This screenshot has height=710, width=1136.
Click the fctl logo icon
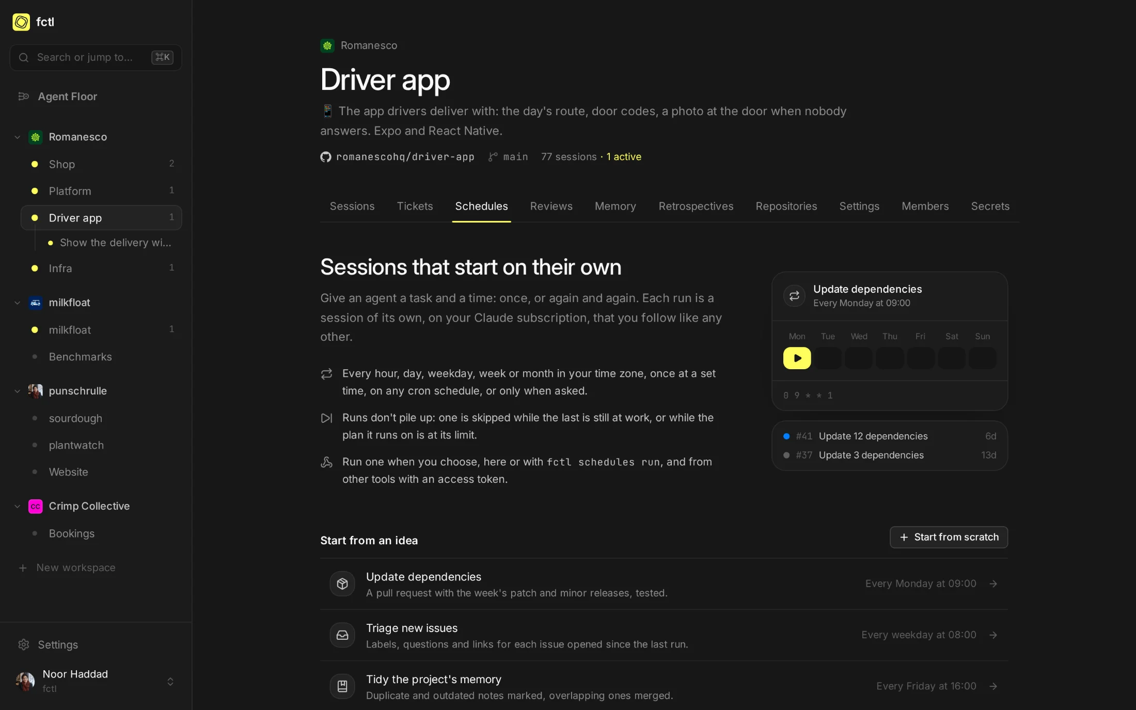tap(21, 22)
